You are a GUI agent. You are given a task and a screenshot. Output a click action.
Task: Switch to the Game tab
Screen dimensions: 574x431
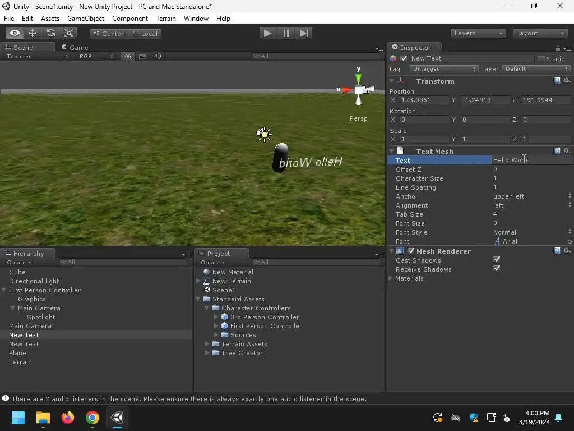pyautogui.click(x=75, y=48)
